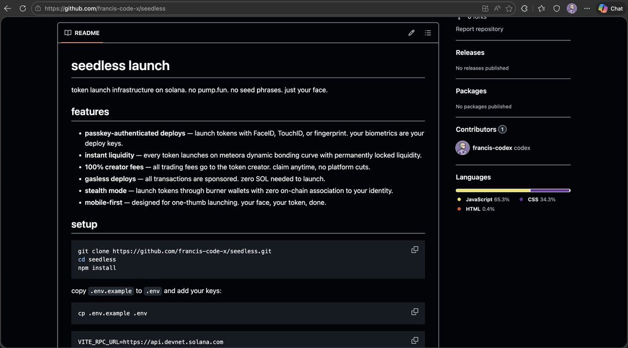Click the francis-codex contributor avatar
Image resolution: width=628 pixels, height=348 pixels.
(462, 148)
